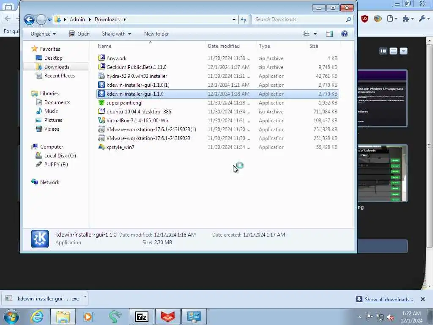Open Local Disk (C:)
The width and height of the screenshot is (433, 325).
click(x=60, y=156)
